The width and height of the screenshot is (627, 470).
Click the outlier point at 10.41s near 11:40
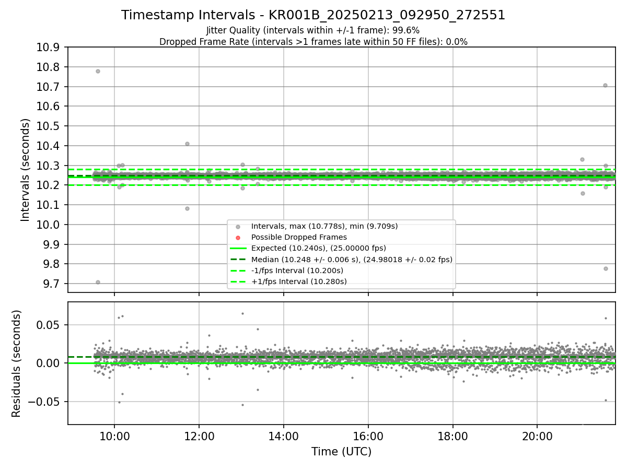click(187, 144)
